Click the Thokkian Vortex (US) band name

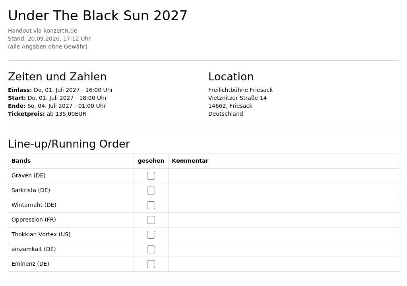(41, 234)
